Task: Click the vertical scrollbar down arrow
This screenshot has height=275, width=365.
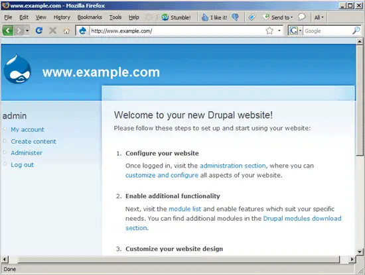Action: point(360,252)
